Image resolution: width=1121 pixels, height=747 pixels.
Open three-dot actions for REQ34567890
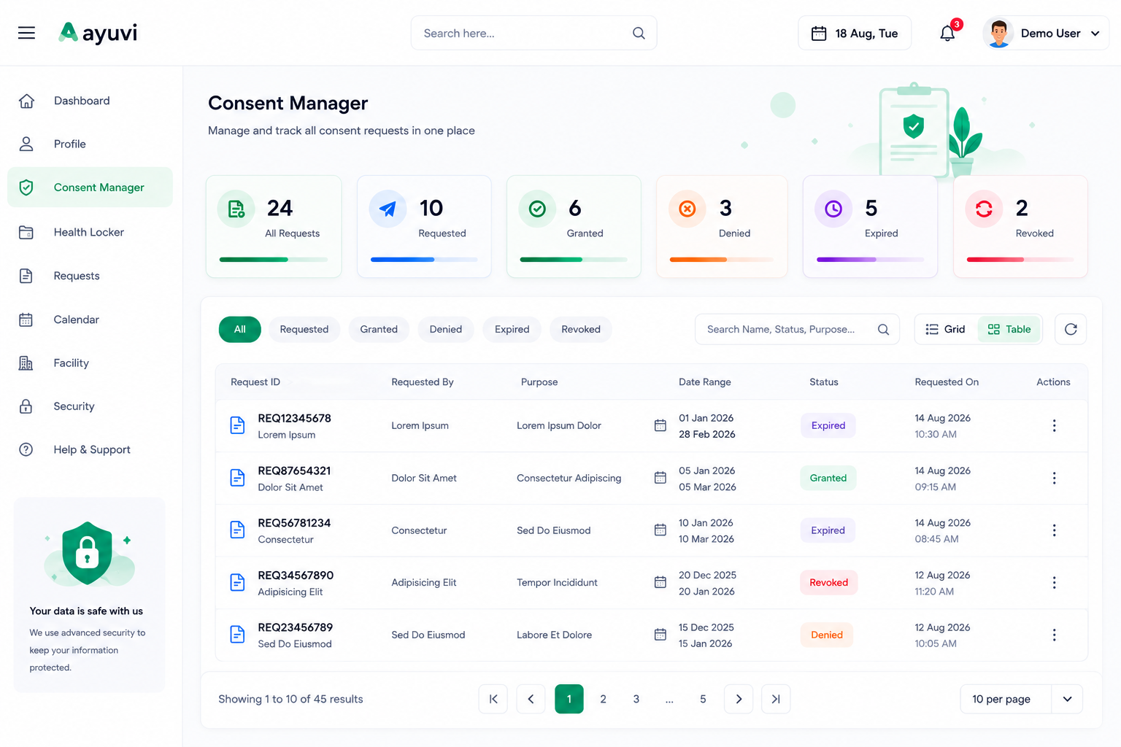coord(1054,582)
